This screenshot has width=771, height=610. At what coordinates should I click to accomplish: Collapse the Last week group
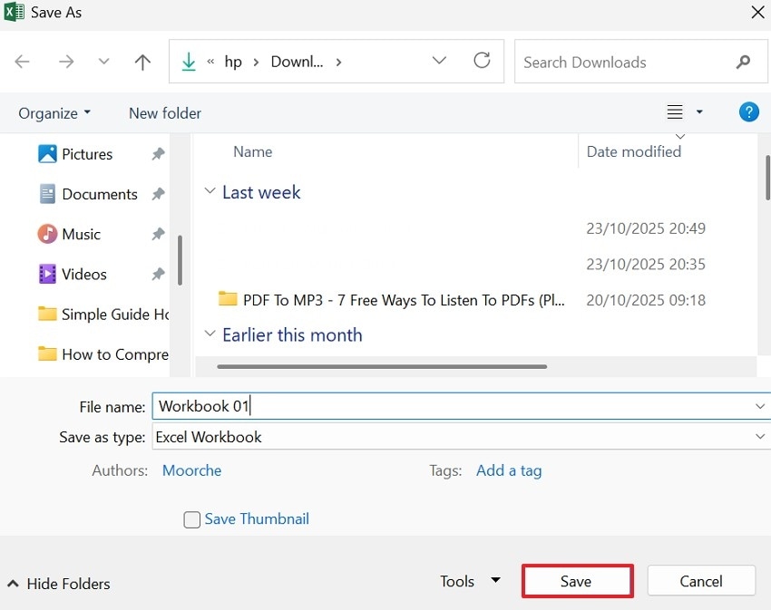click(x=210, y=191)
